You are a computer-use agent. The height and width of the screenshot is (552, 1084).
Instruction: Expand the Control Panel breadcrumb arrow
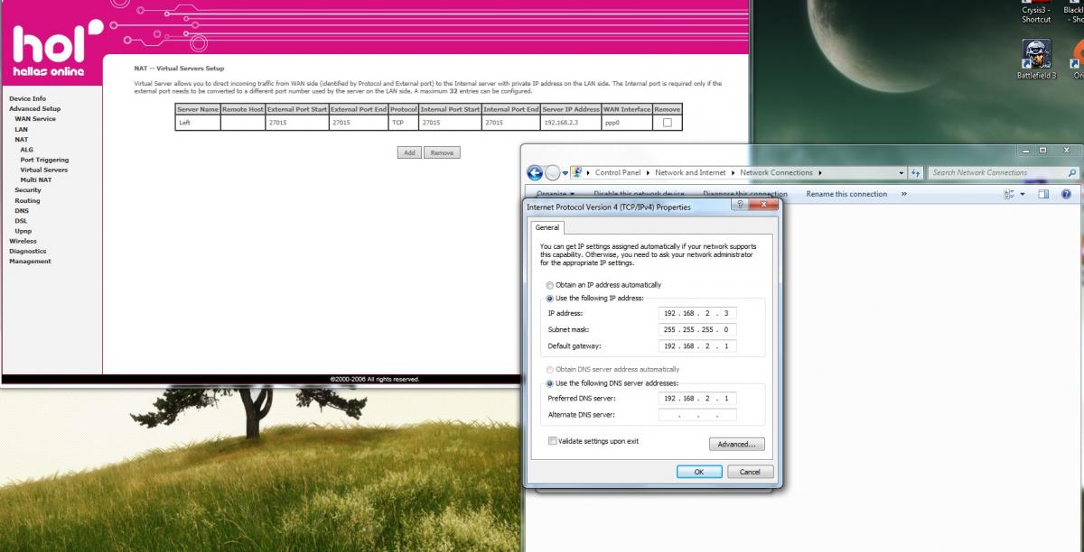coord(649,172)
